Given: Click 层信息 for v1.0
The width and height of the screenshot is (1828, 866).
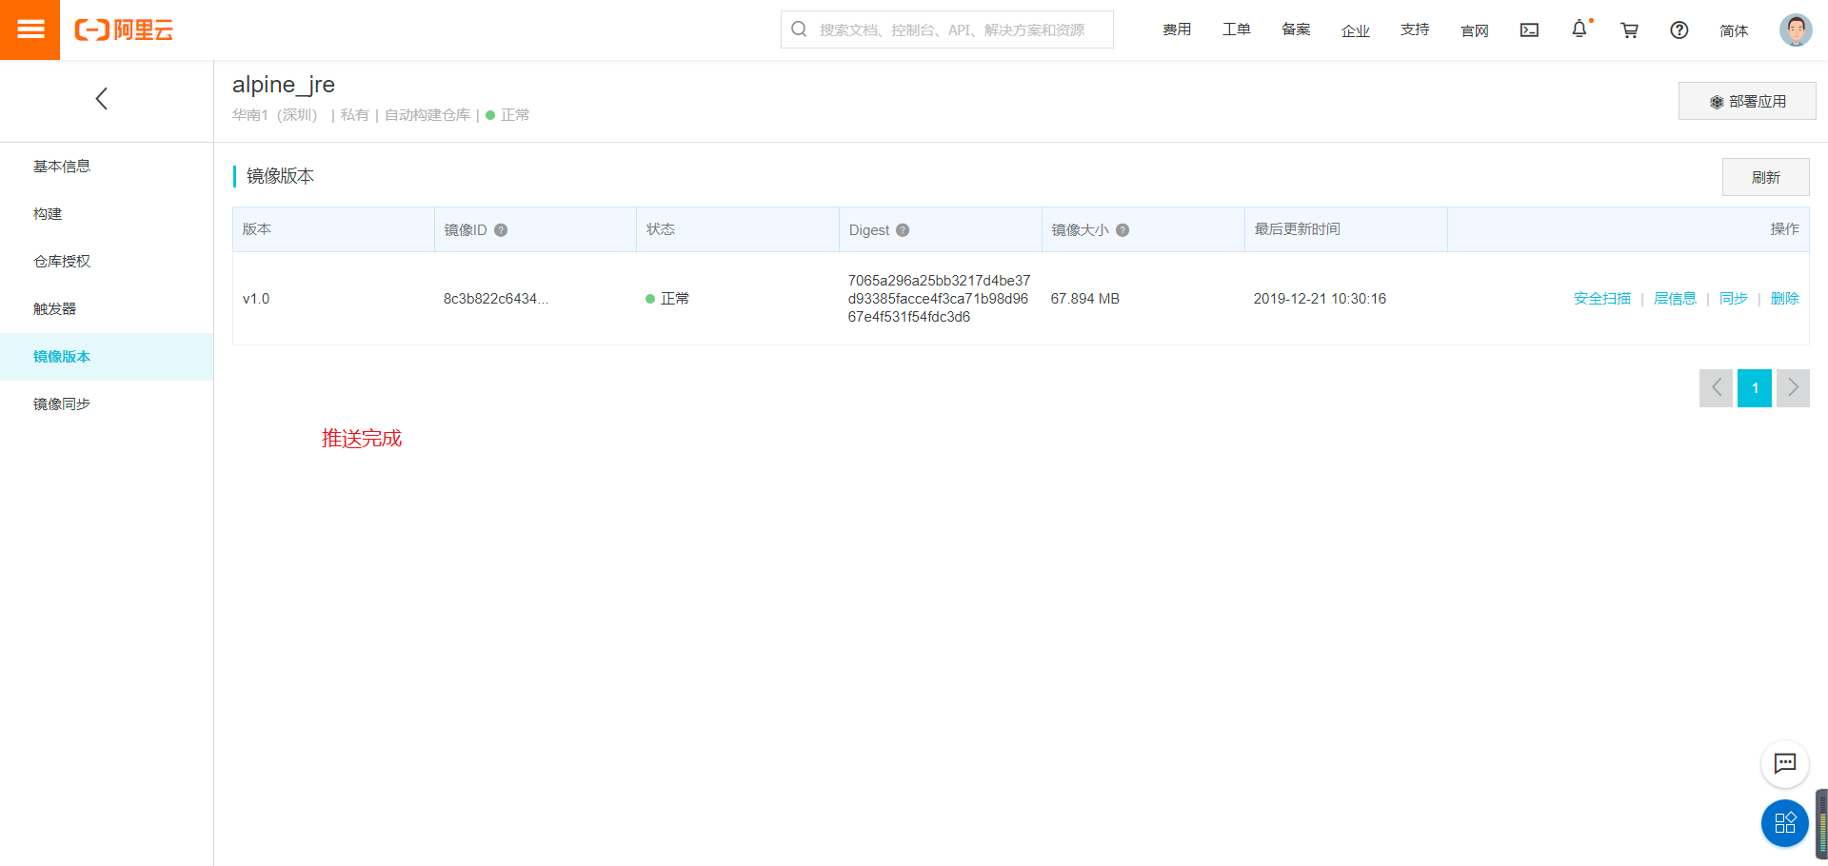Looking at the screenshot, I should (1676, 299).
